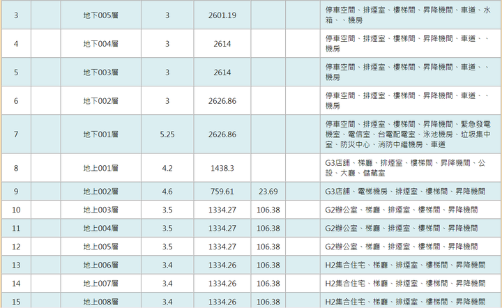Click the height value 4.2
The image size is (502, 308).
tap(167, 168)
